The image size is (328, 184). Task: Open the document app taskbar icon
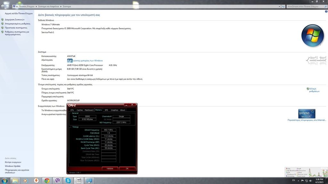(79, 180)
